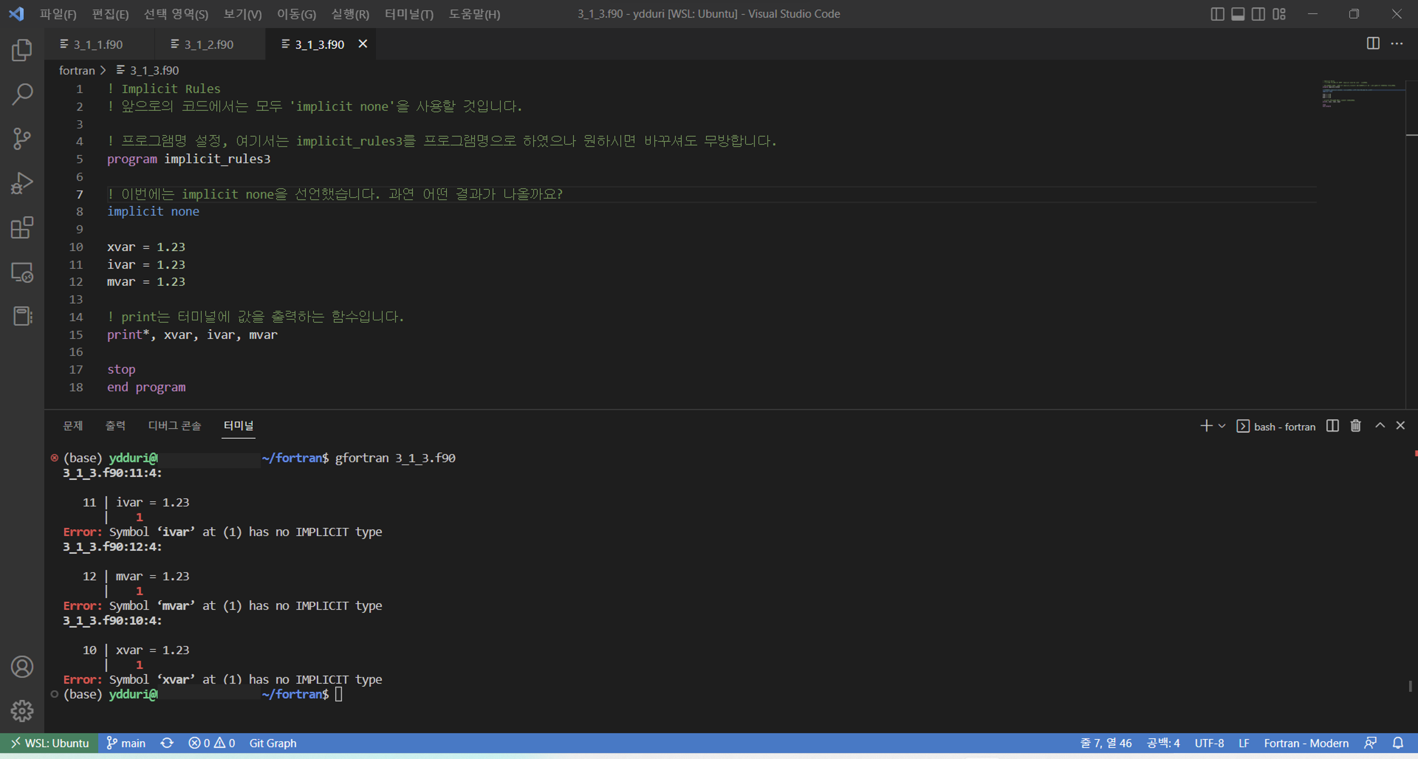Open the Explorer view in activity bar
Viewport: 1418px width, 759px height.
pyautogui.click(x=22, y=50)
